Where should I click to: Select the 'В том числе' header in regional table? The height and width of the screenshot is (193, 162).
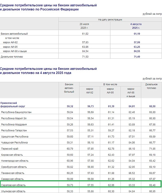click(110, 84)
